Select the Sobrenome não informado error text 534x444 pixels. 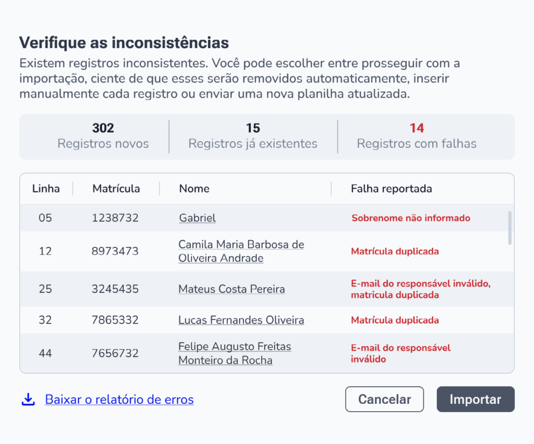pos(411,218)
